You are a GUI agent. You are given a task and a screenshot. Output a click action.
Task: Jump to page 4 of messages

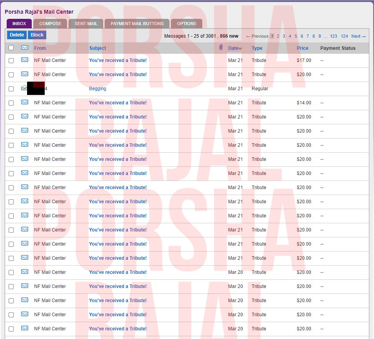[290, 36]
